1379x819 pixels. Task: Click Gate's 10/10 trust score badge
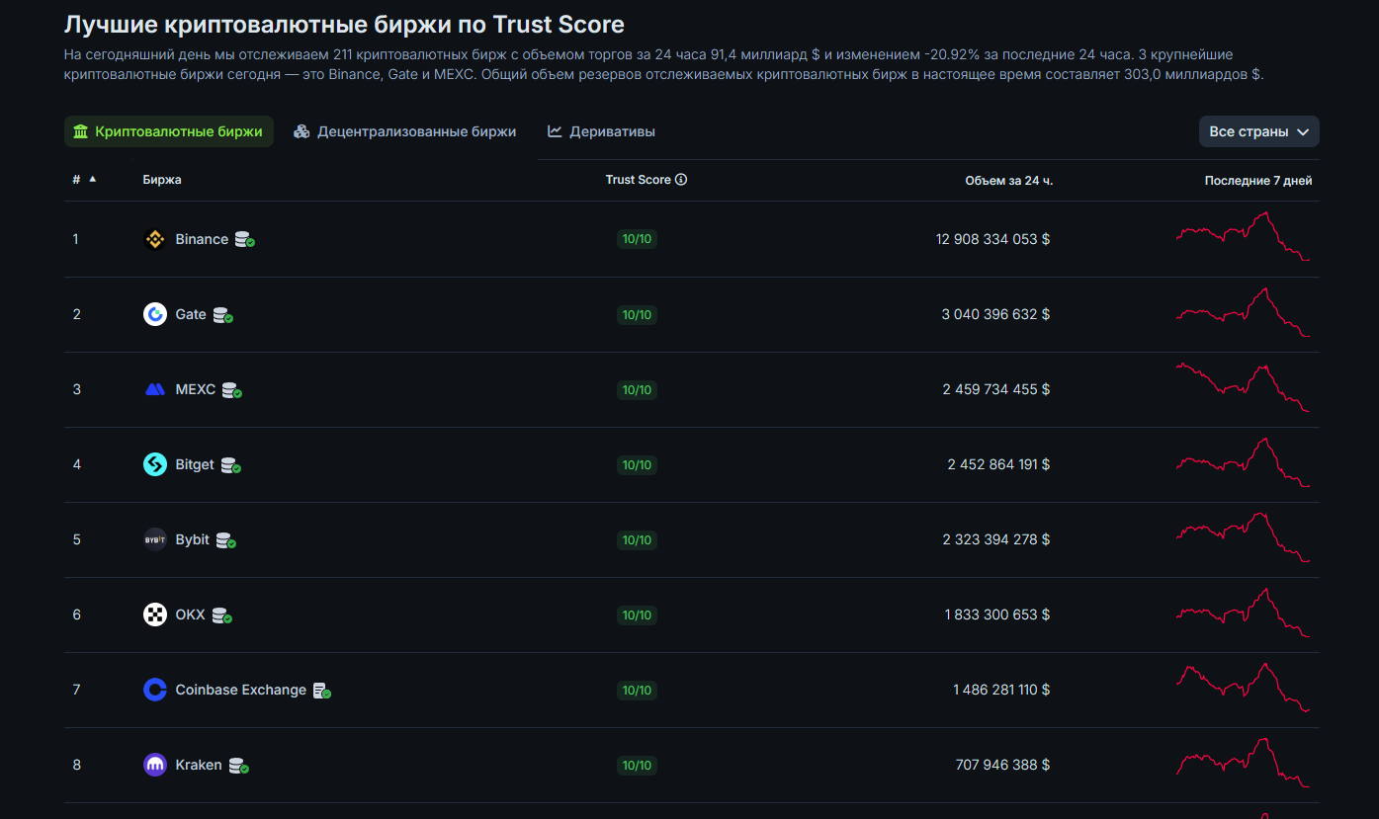pyautogui.click(x=637, y=315)
